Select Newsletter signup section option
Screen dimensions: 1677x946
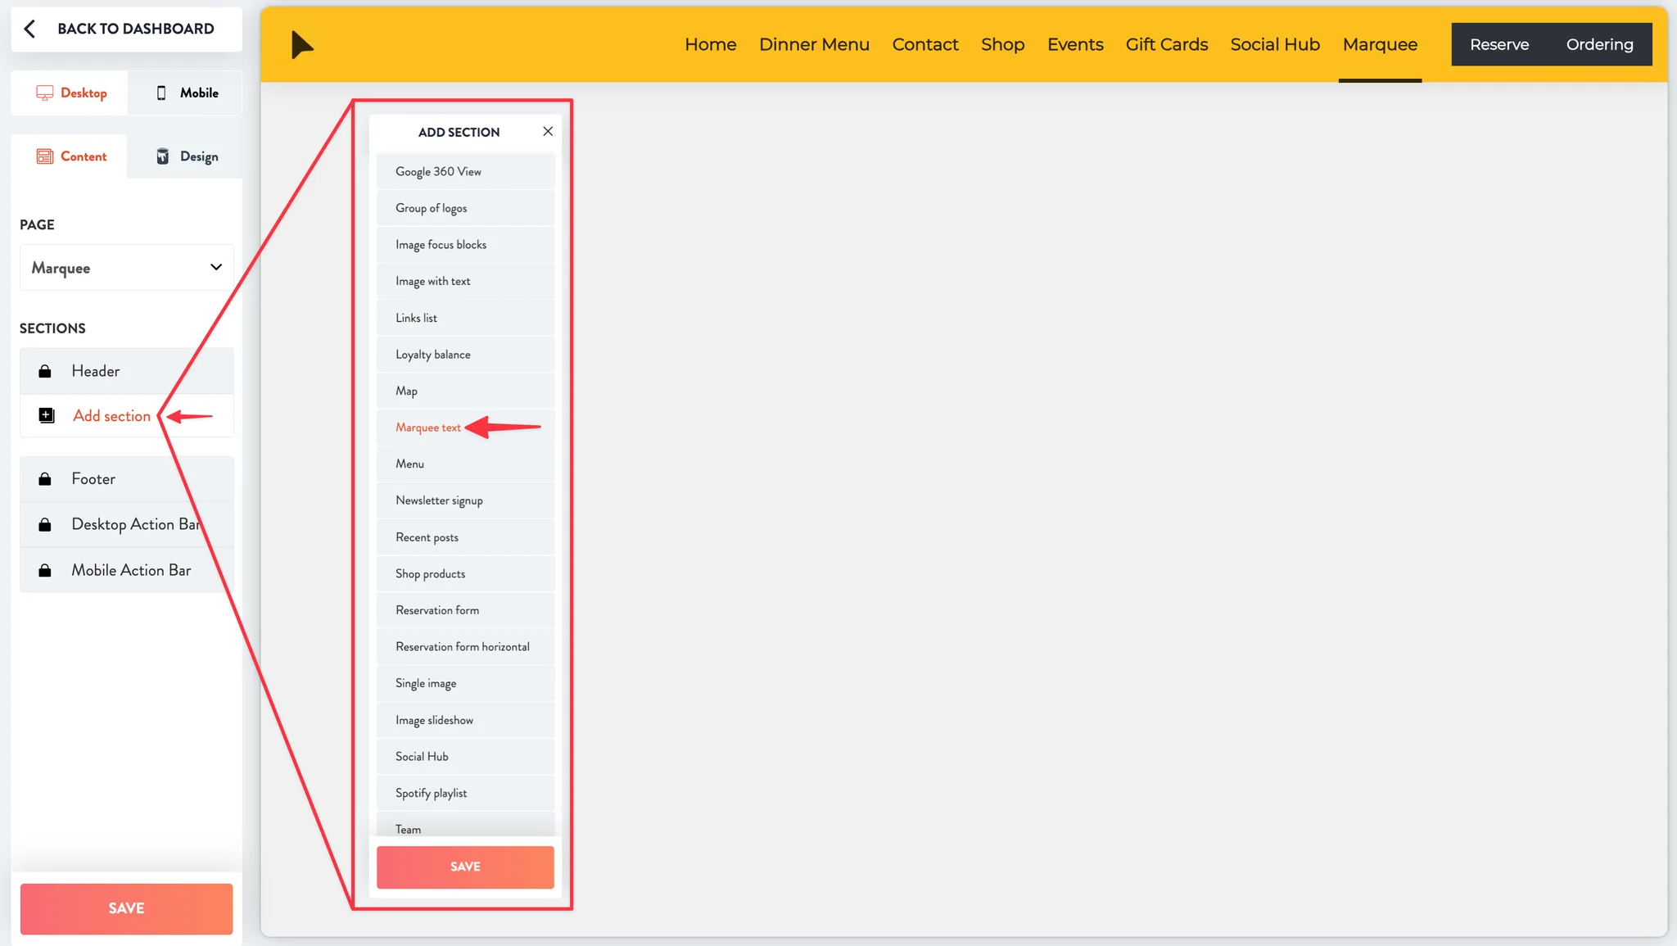tap(465, 500)
